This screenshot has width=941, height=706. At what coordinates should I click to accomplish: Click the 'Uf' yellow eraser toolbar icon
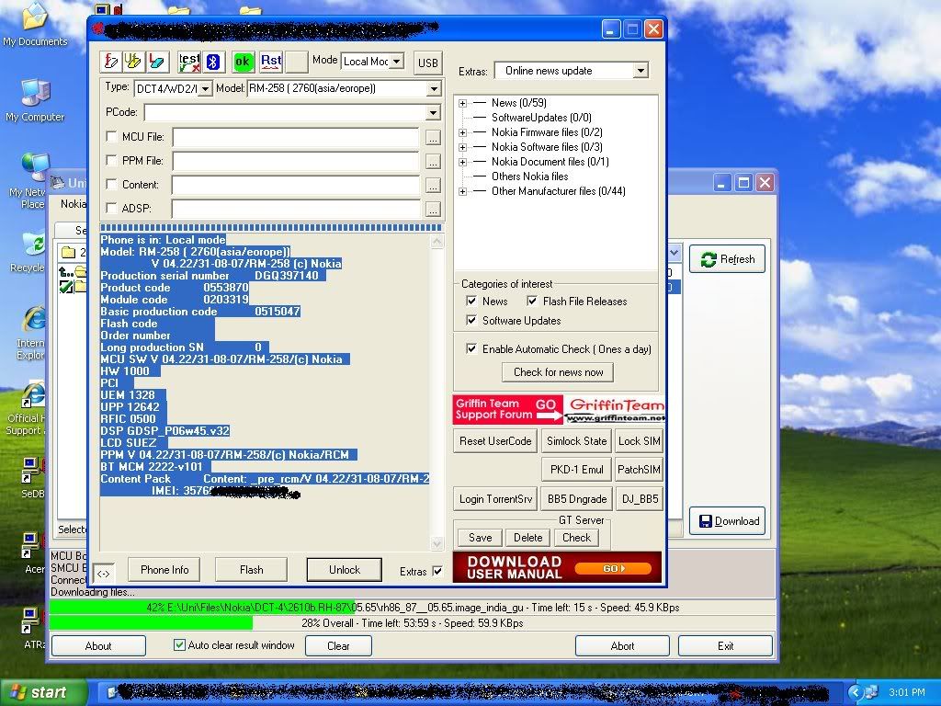tap(132, 62)
